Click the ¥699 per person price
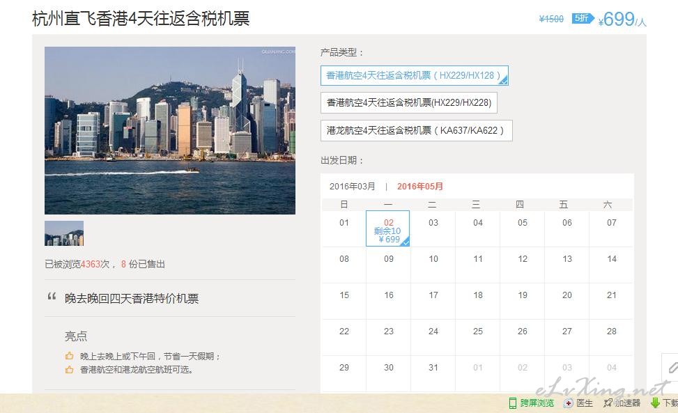The image size is (678, 413). coord(622,20)
